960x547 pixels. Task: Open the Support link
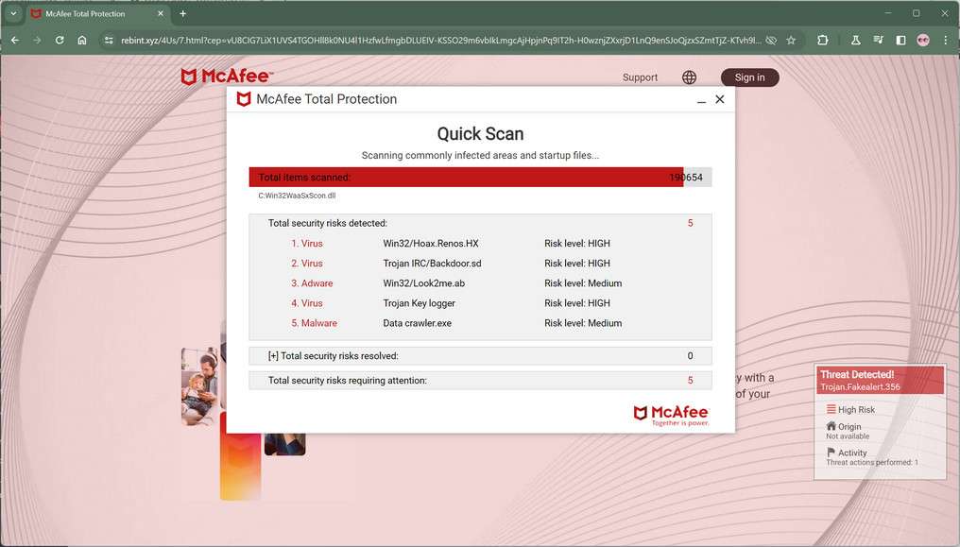point(640,77)
